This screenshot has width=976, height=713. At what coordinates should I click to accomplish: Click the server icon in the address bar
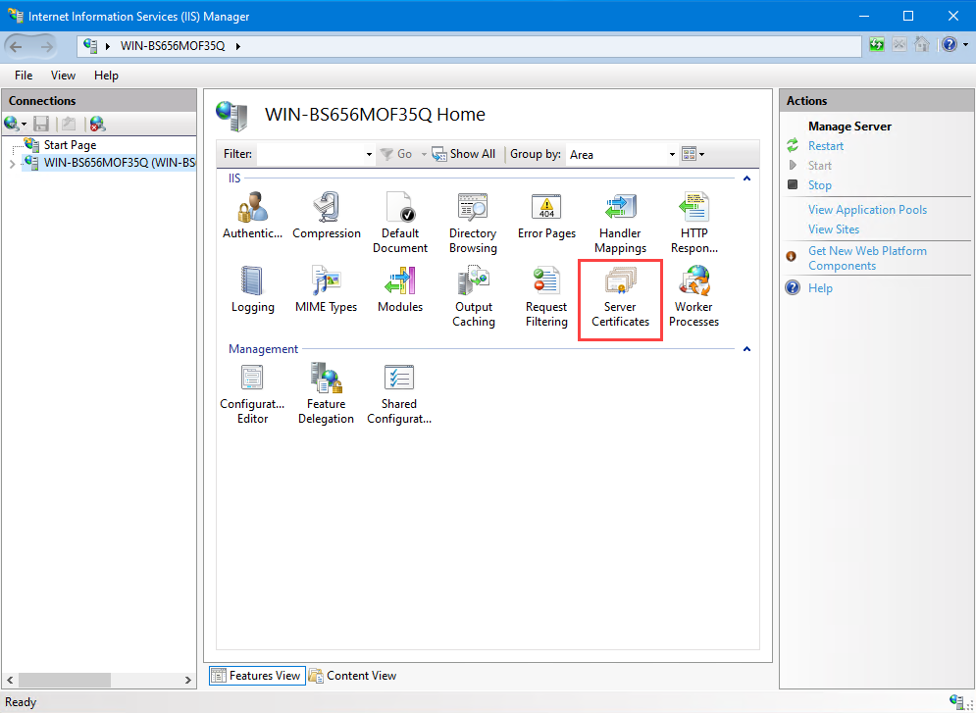click(x=90, y=45)
